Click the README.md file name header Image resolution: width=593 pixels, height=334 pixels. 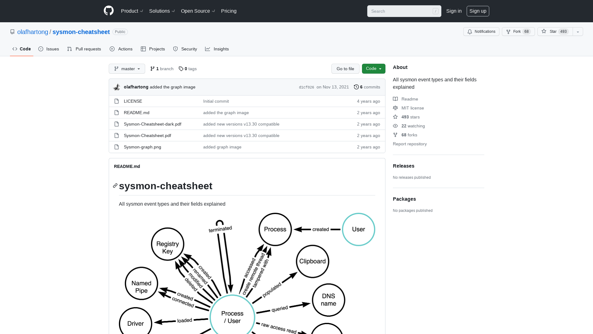[127, 166]
